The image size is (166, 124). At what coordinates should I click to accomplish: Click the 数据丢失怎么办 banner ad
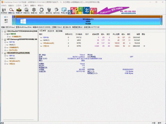(x=82, y=10)
